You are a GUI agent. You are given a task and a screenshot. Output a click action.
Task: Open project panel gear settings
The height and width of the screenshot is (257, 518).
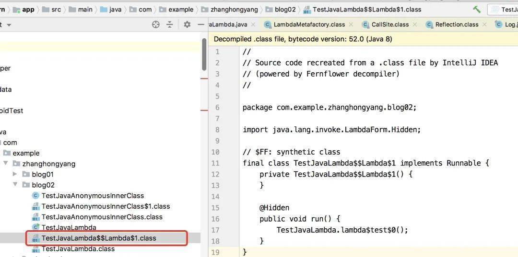(187, 24)
